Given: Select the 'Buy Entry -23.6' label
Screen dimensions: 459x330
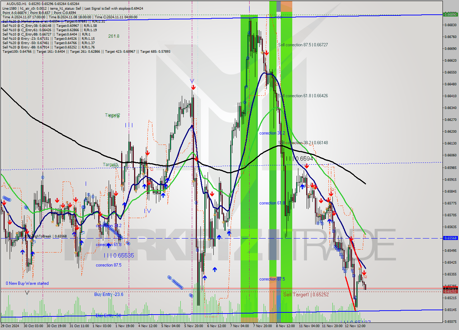Looking at the screenshot, I should click(x=109, y=294).
